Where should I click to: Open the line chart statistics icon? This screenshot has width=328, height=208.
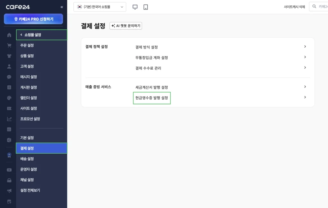click(9, 119)
